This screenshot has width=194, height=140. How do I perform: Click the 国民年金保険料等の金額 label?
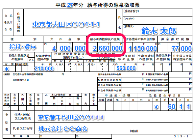pos(109,74)
